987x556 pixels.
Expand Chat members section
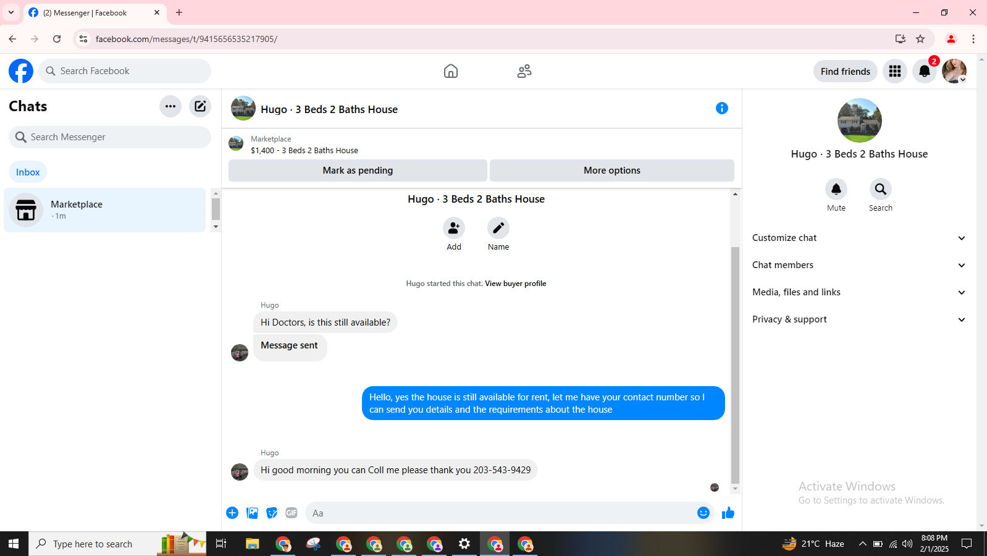pos(859,265)
